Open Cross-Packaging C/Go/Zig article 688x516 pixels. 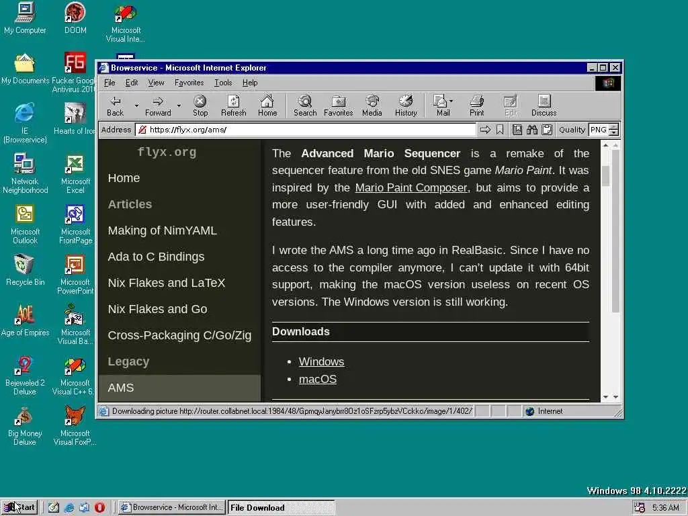click(x=179, y=335)
